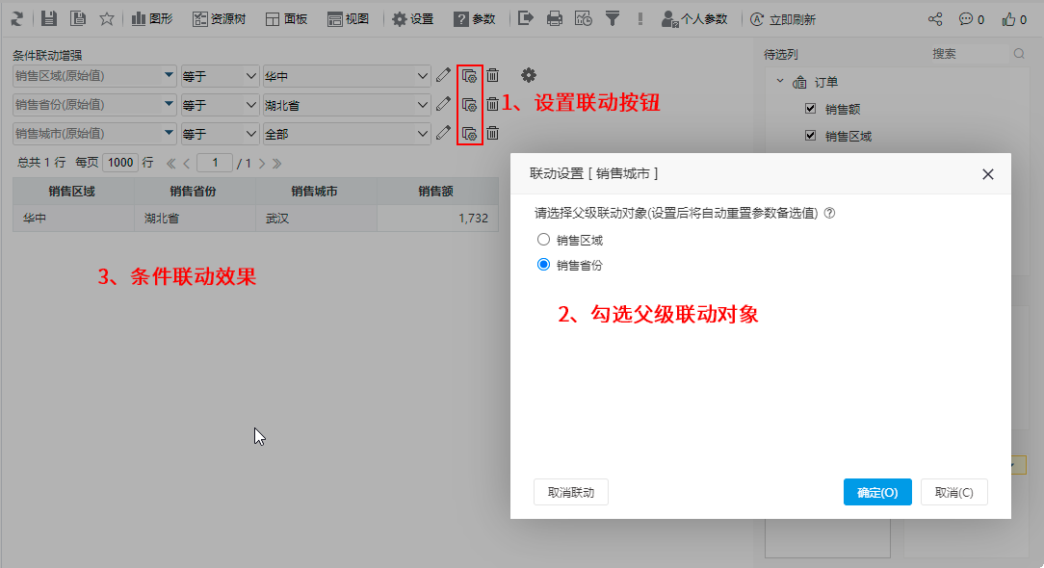Open the 参数 toolbar item

[474, 18]
